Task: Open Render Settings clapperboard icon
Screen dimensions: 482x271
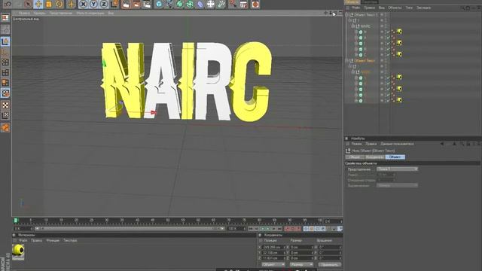Action: pyautogui.click(x=147, y=4)
